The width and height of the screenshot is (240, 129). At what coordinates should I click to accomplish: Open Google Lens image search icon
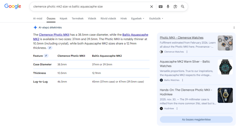(175, 7)
